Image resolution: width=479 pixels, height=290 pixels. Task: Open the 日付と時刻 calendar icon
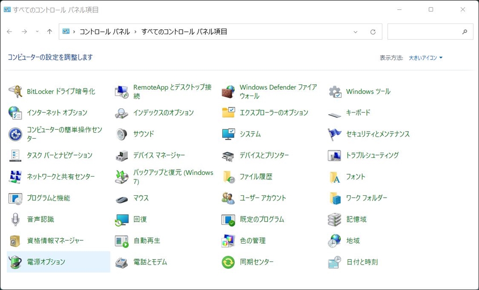click(x=335, y=262)
